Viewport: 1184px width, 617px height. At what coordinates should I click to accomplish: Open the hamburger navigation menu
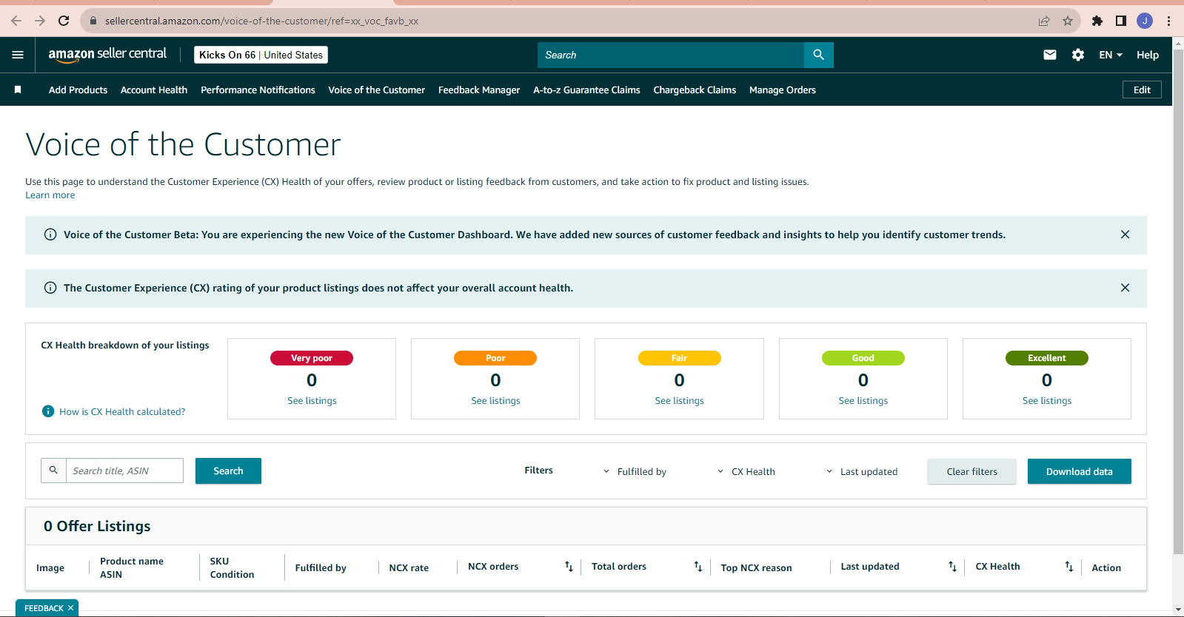point(18,55)
